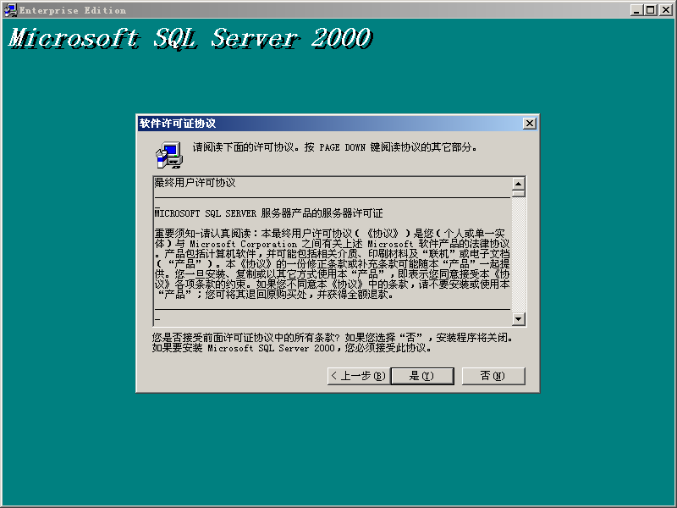Click the 是(Y) button to accept license

click(x=422, y=376)
